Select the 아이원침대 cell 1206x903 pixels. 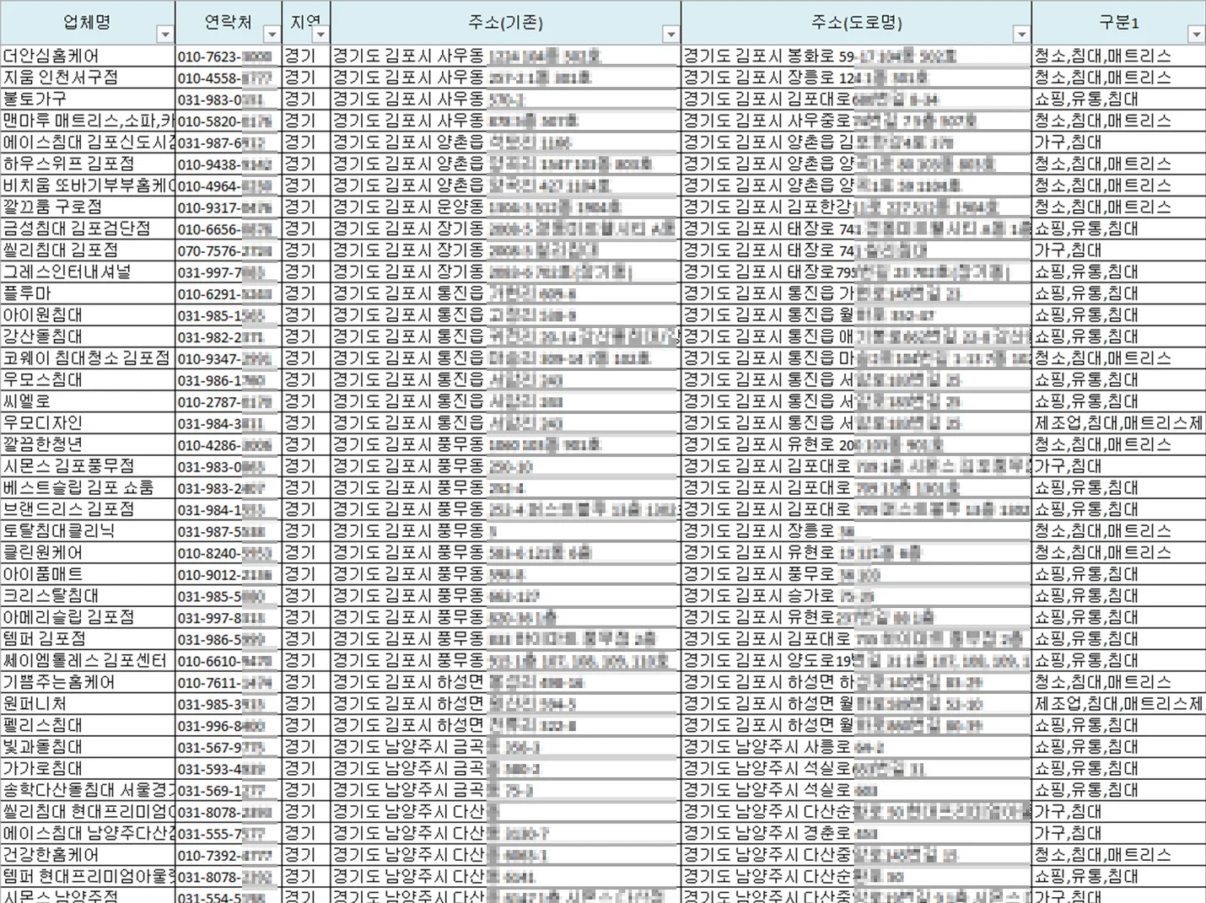(x=88, y=315)
